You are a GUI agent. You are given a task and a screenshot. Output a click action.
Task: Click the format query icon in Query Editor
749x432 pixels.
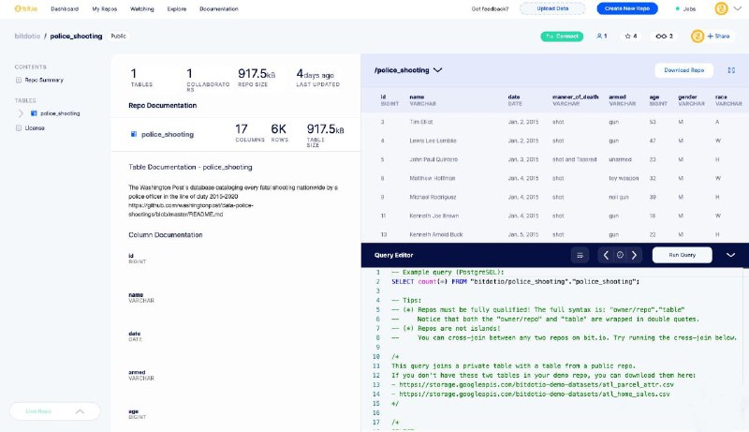(580, 255)
